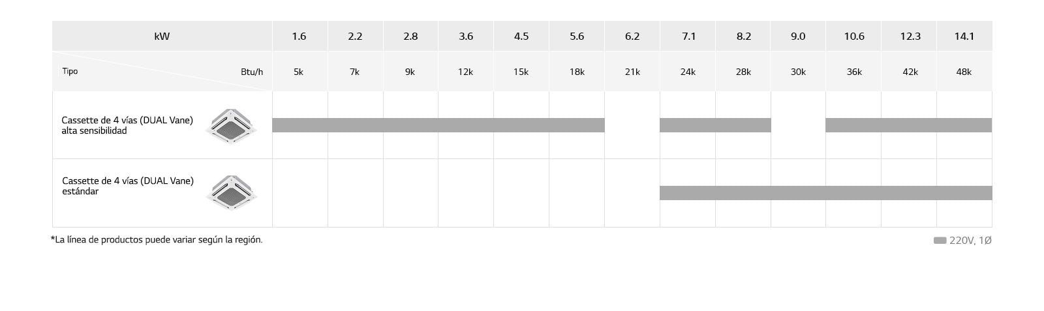Click the high sensitivity bar spanning 1.6–5.6 kW
Screen dimensions: 1044x311
(438, 125)
